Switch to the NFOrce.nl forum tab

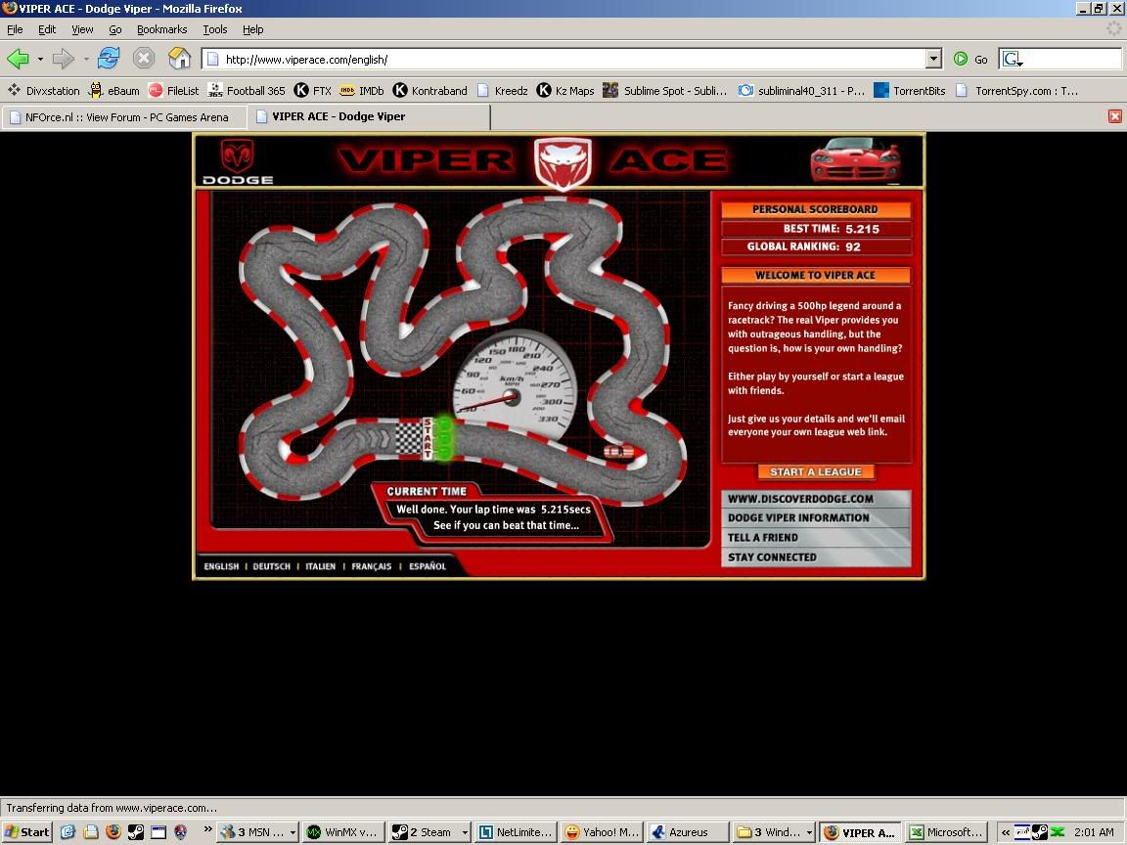coord(123,117)
